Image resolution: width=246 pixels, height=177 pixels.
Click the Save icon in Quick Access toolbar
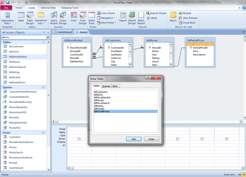(x=8, y=2)
